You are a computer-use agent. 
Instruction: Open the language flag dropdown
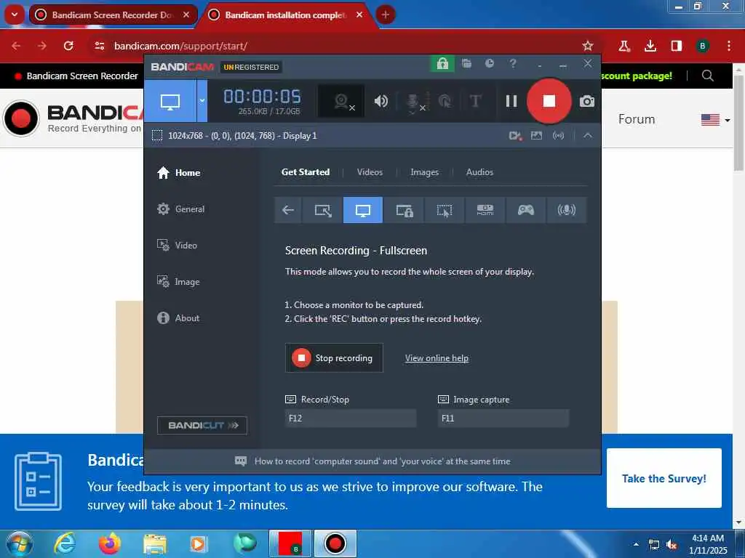click(716, 120)
